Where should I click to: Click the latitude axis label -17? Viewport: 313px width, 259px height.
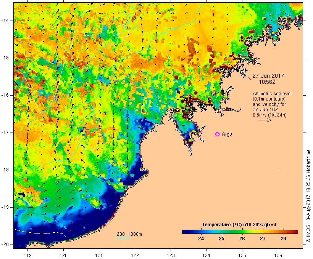click(5, 133)
